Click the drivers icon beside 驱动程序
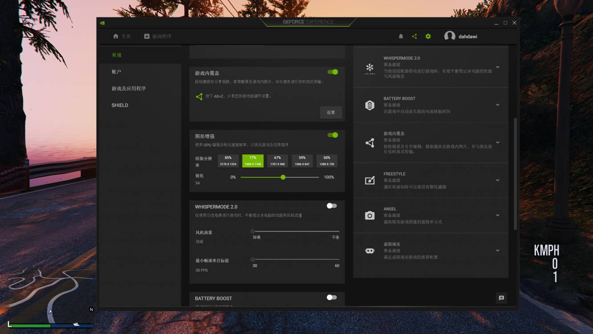Screen dimensions: 593x334 pyautogui.click(x=147, y=36)
